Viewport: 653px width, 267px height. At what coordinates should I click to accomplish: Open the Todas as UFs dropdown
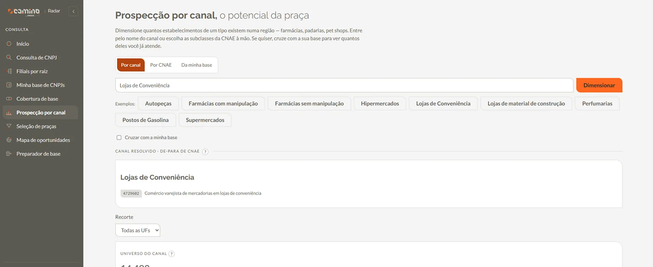pyautogui.click(x=138, y=230)
